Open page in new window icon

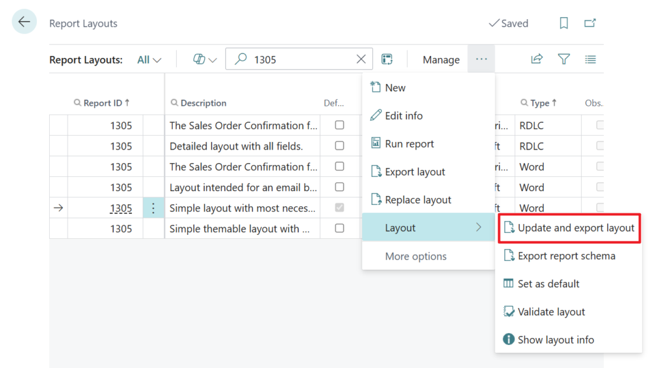click(591, 23)
